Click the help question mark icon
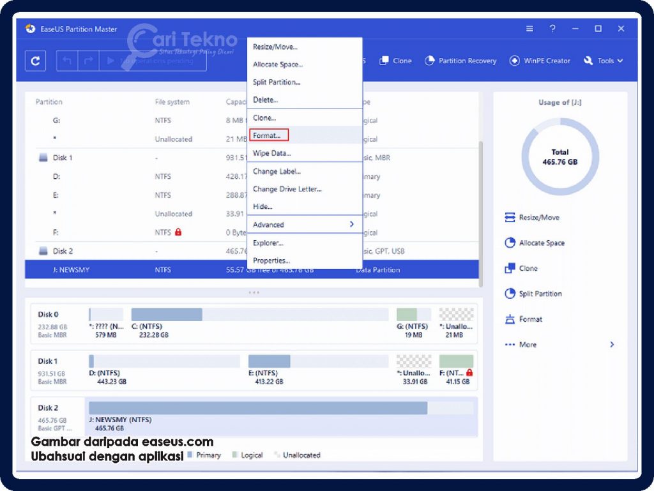The width and height of the screenshot is (654, 491). click(x=552, y=29)
